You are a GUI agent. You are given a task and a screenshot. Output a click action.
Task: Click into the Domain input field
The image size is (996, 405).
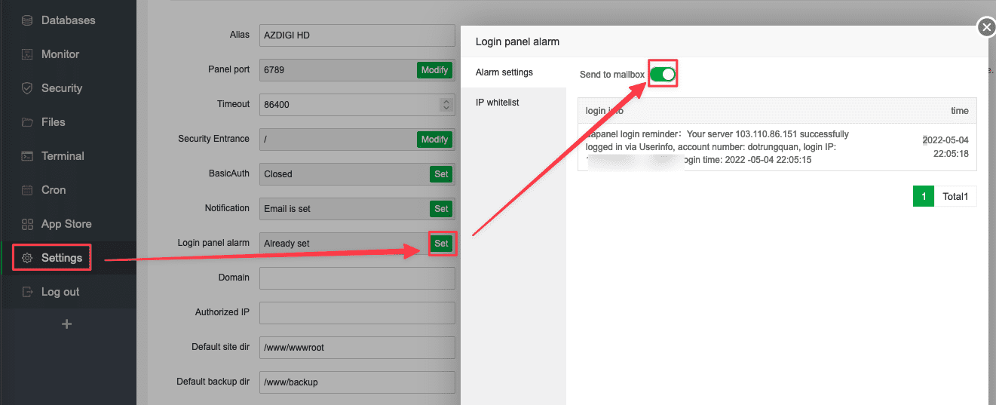357,278
